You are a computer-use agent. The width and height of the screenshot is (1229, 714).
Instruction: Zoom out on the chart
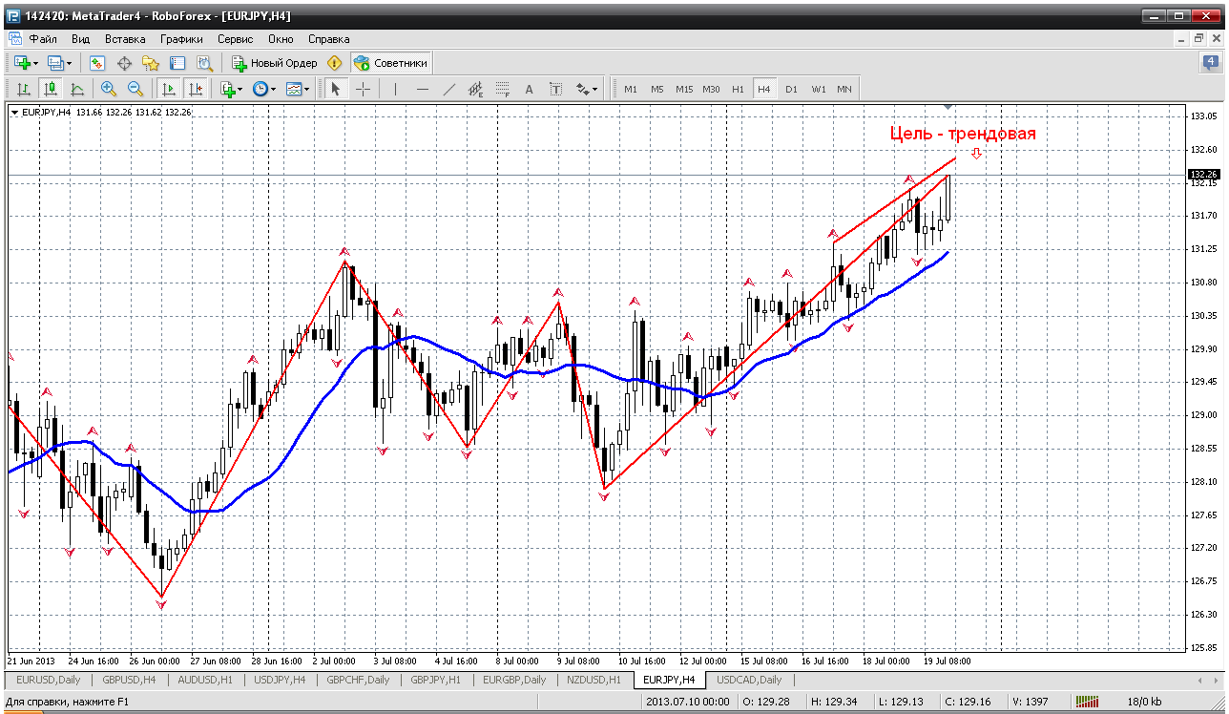click(135, 89)
